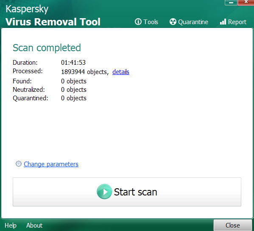Click the Quarantine radiation icon
The height and width of the screenshot is (231, 254).
[173, 22]
